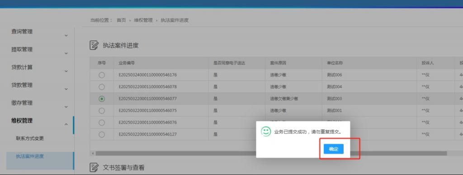Click the 是 cell in the 测试006 row
Image resolution: width=463 pixels, height=175 pixels.
[x=215, y=75]
